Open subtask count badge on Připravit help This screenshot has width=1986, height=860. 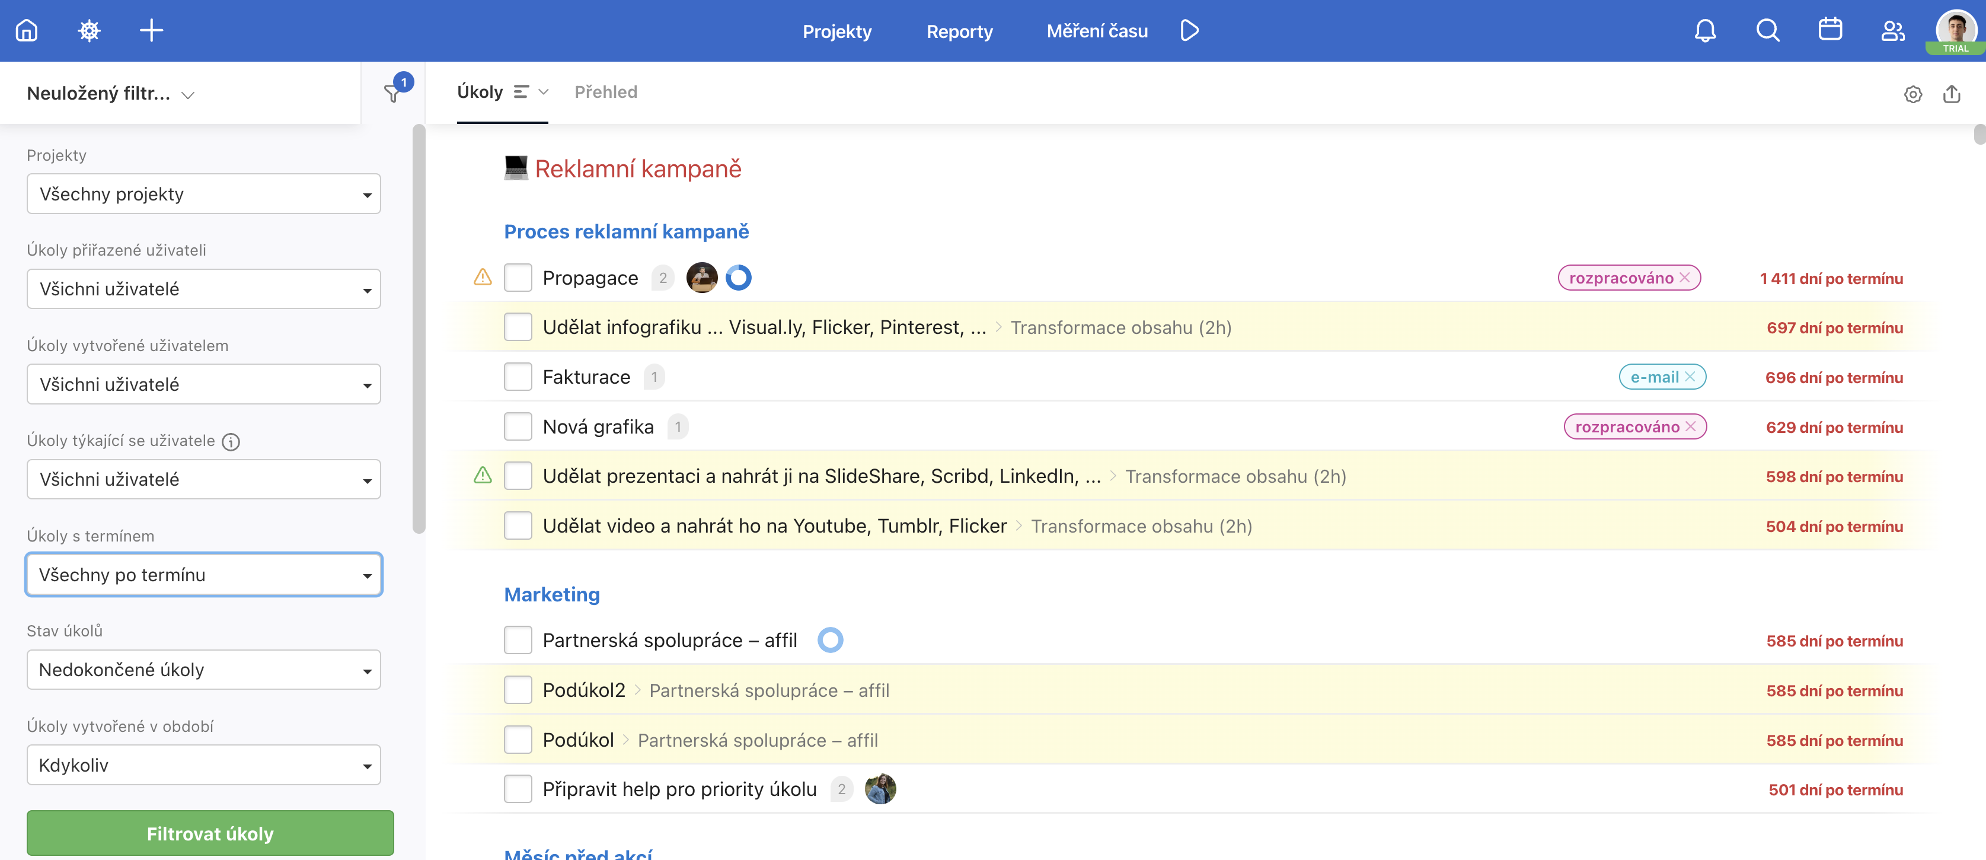point(842,789)
